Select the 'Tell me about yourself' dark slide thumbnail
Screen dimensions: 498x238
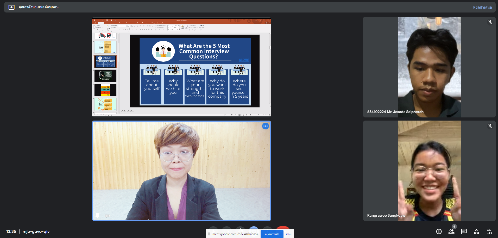click(x=105, y=76)
